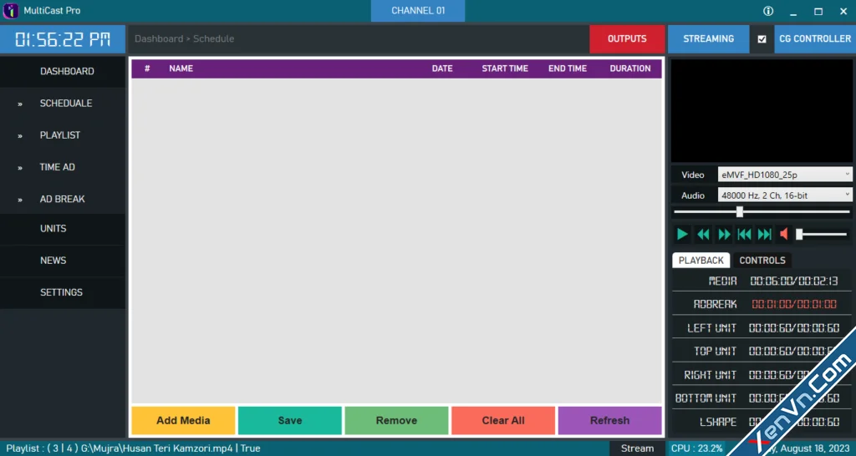
Task: Open the Audio format dropdown 48000 Hz
Action: click(785, 195)
